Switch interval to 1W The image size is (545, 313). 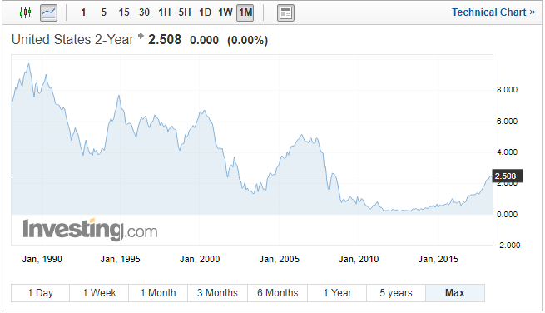coord(225,12)
